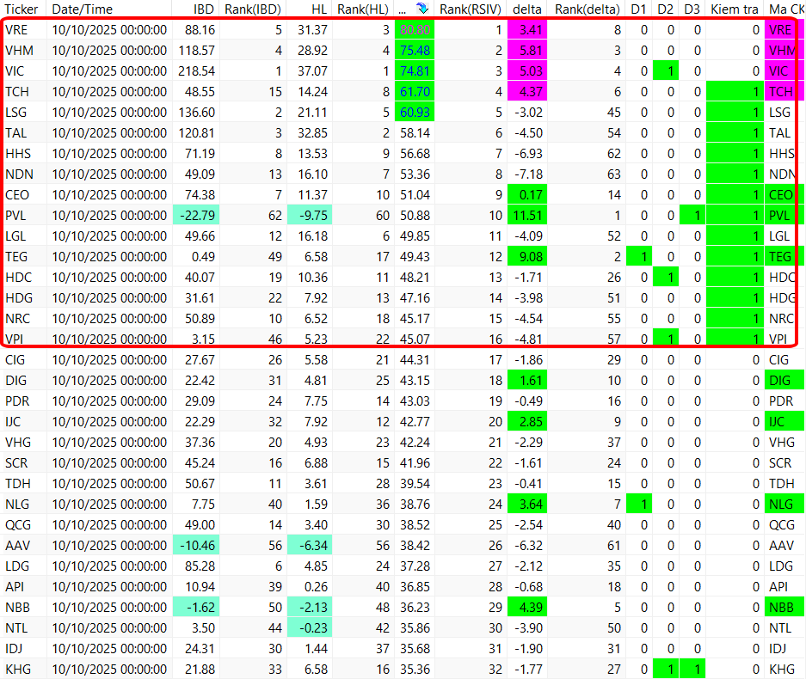Screen dimensions: 806x679
Task: Click the green D3 cell in KHG row
Action: (x=692, y=670)
